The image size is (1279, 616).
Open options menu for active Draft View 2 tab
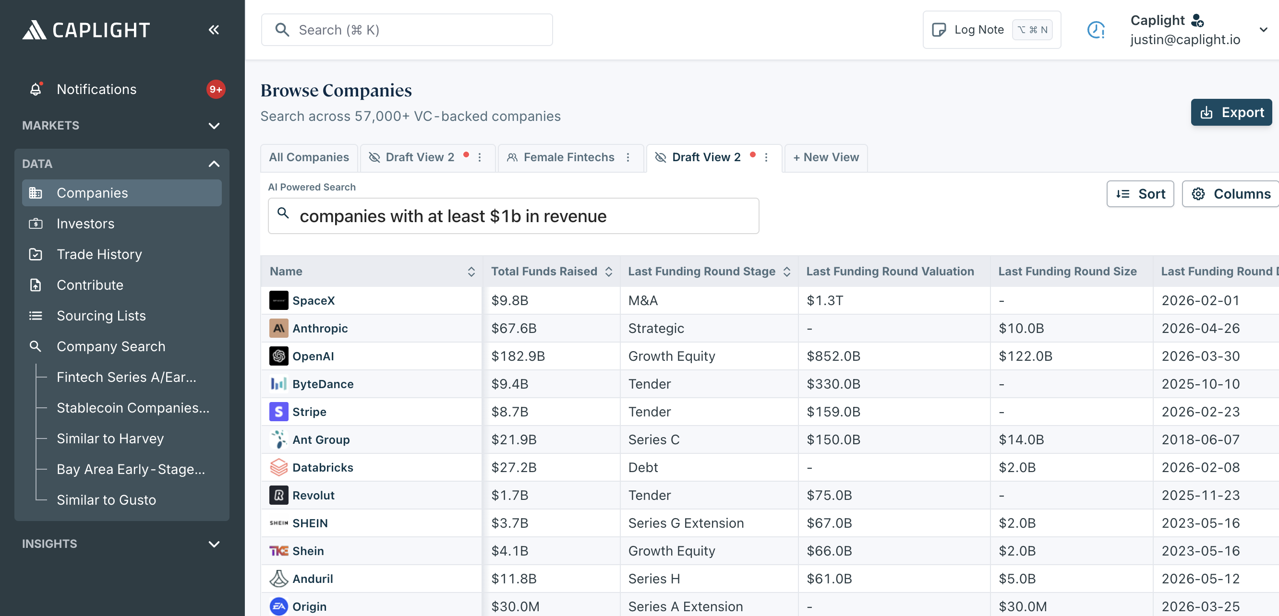pyautogui.click(x=766, y=157)
